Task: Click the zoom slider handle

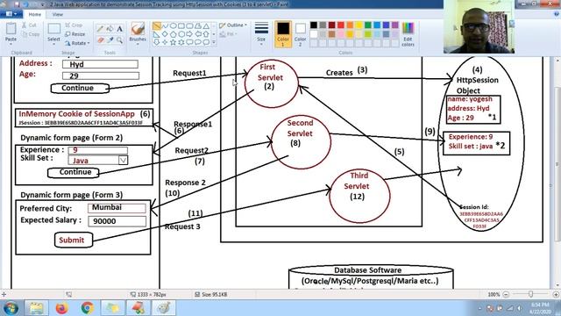Action: point(530,294)
